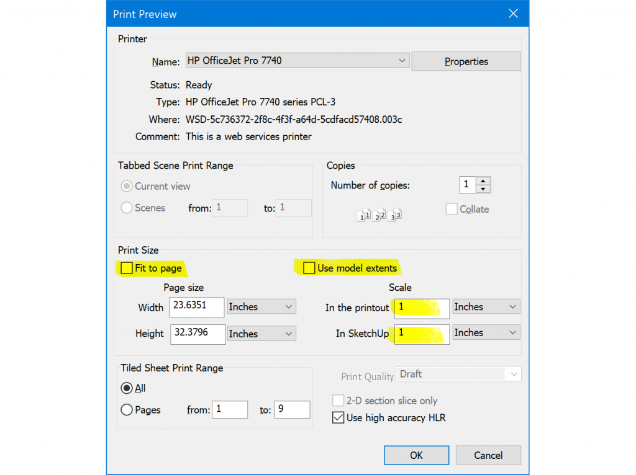Select the Pages range radio button

127,410
